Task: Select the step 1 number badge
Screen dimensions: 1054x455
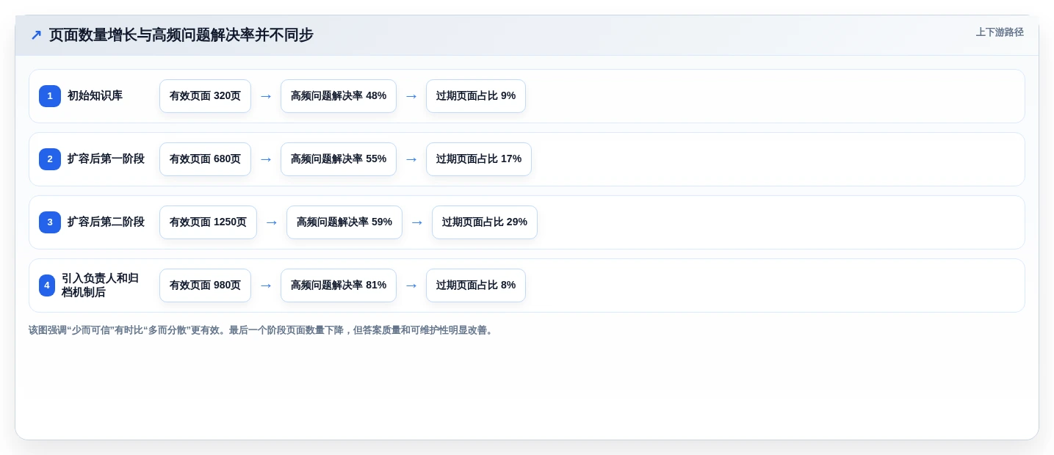Action: [50, 96]
